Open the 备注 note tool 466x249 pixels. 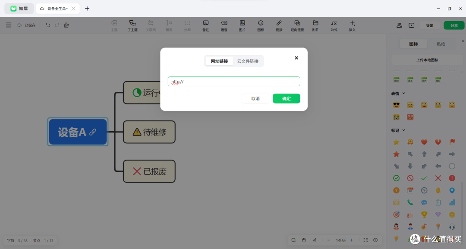click(206, 26)
